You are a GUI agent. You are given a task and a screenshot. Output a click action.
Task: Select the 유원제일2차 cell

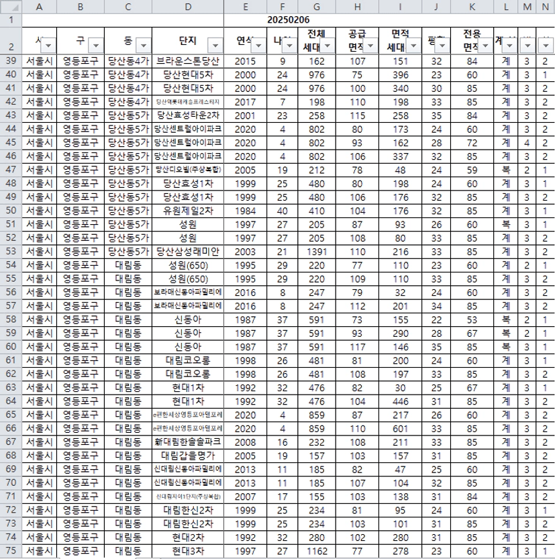tap(188, 211)
